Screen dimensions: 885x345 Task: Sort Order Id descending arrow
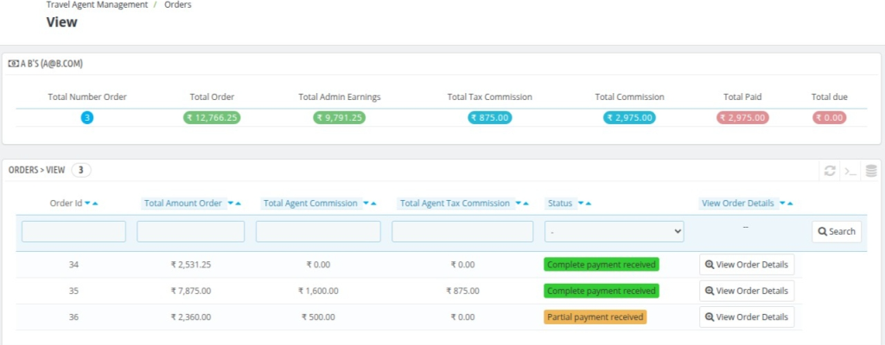87,204
